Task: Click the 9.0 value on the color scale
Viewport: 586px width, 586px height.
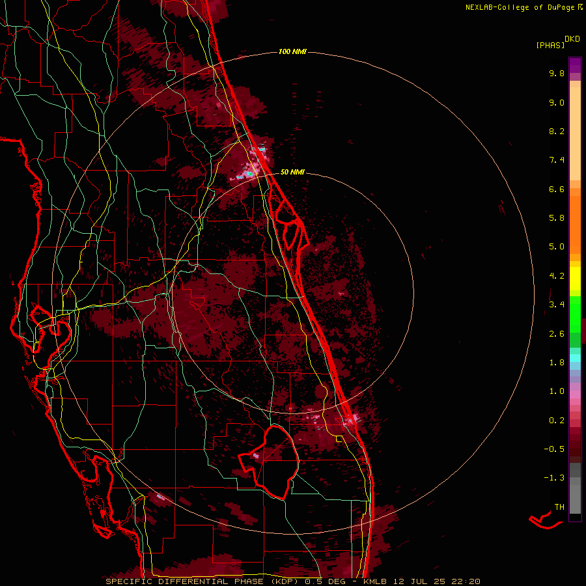Action: tap(557, 102)
